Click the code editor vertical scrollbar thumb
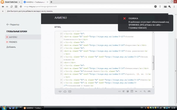 [153, 63]
